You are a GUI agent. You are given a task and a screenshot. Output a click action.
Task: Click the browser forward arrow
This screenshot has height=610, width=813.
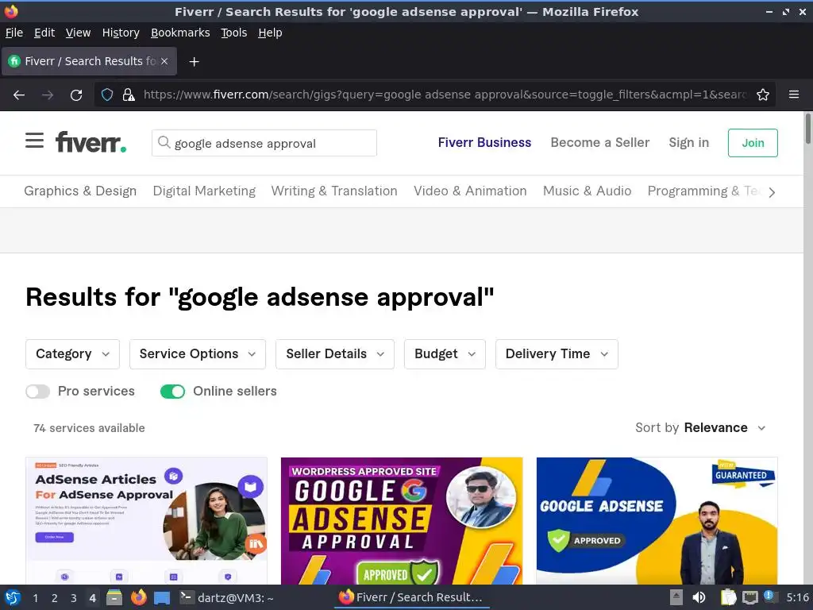48,95
